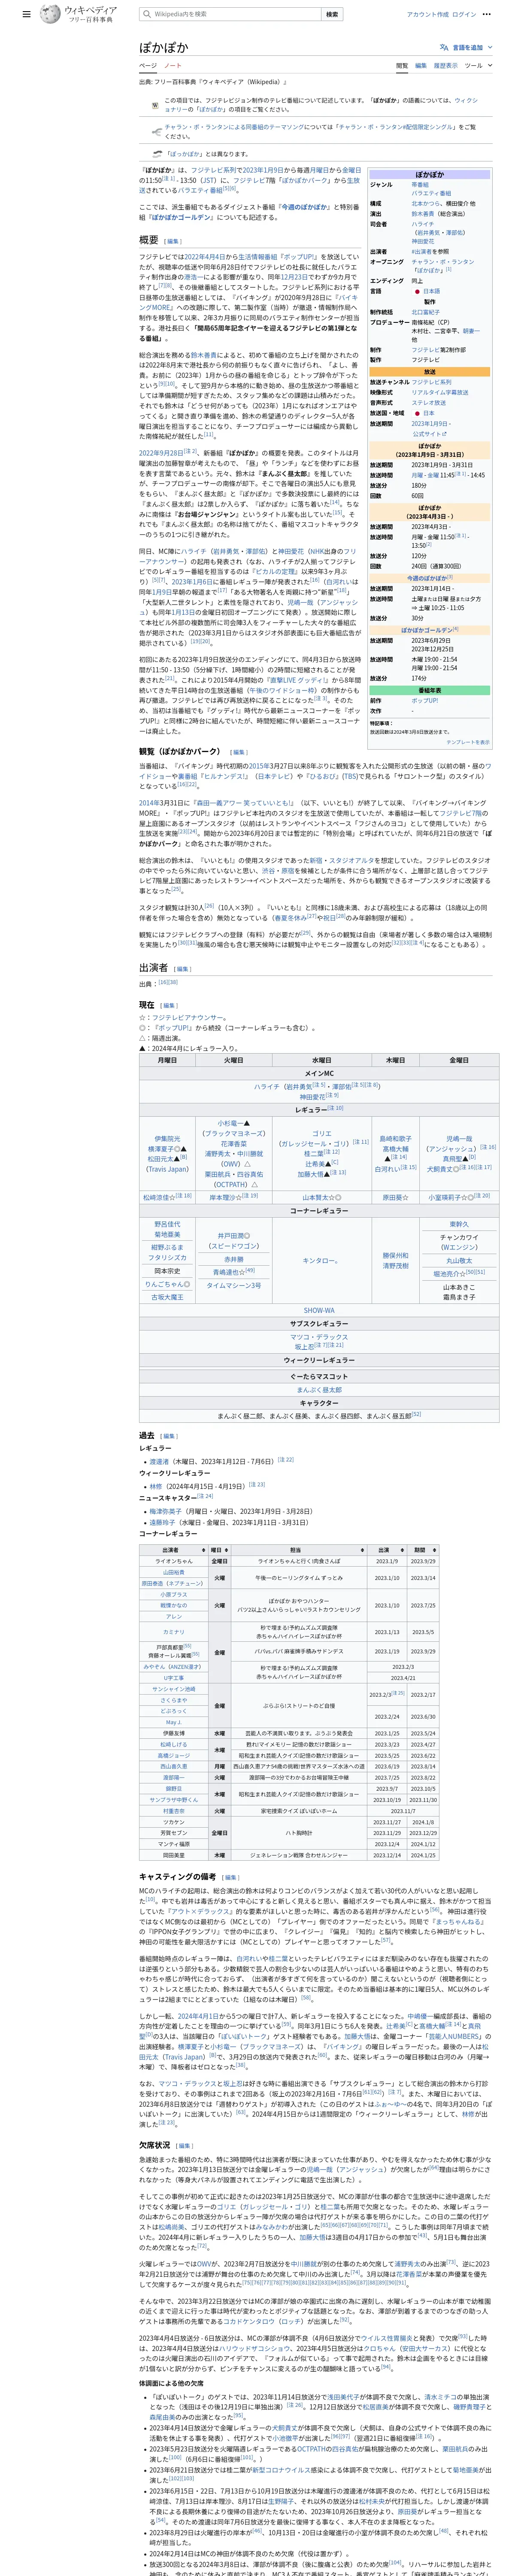Image resolution: width=515 pixels, height=2576 pixels.
Task: Click the アカウント作成 link
Action: click(x=428, y=15)
